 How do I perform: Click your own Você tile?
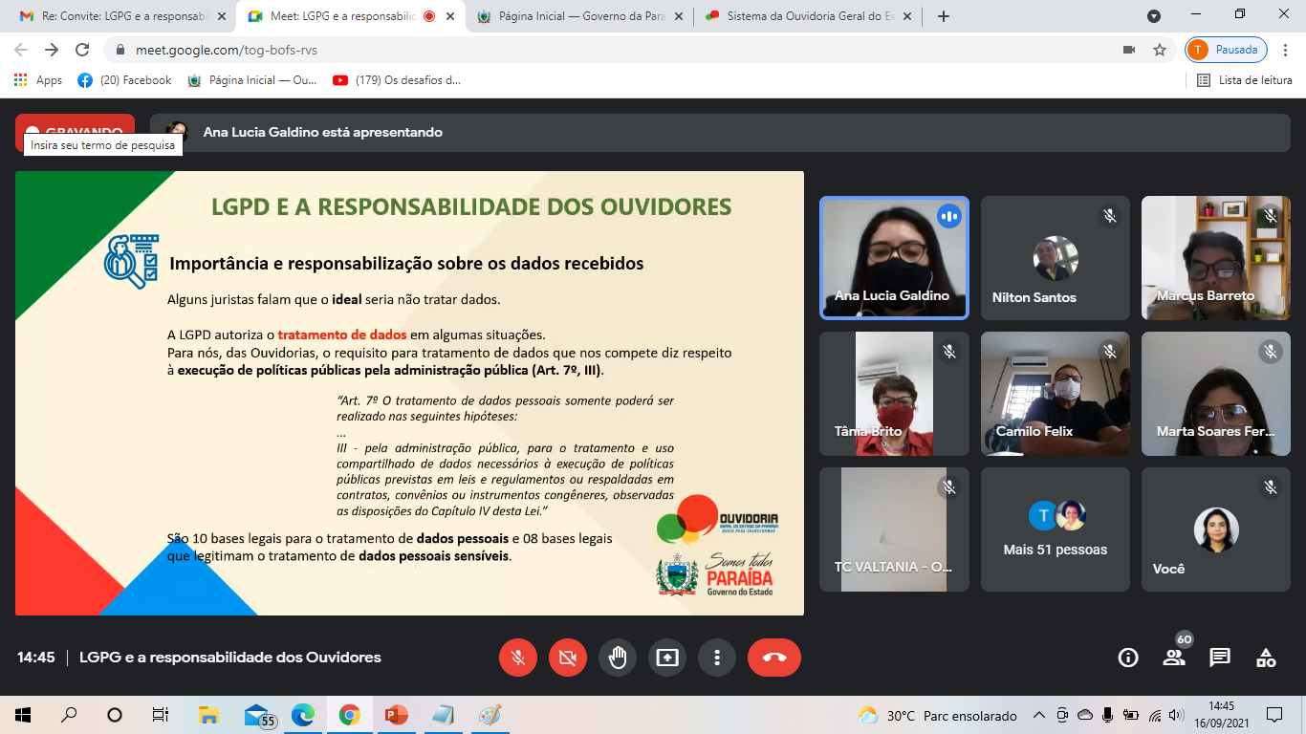coord(1216,529)
